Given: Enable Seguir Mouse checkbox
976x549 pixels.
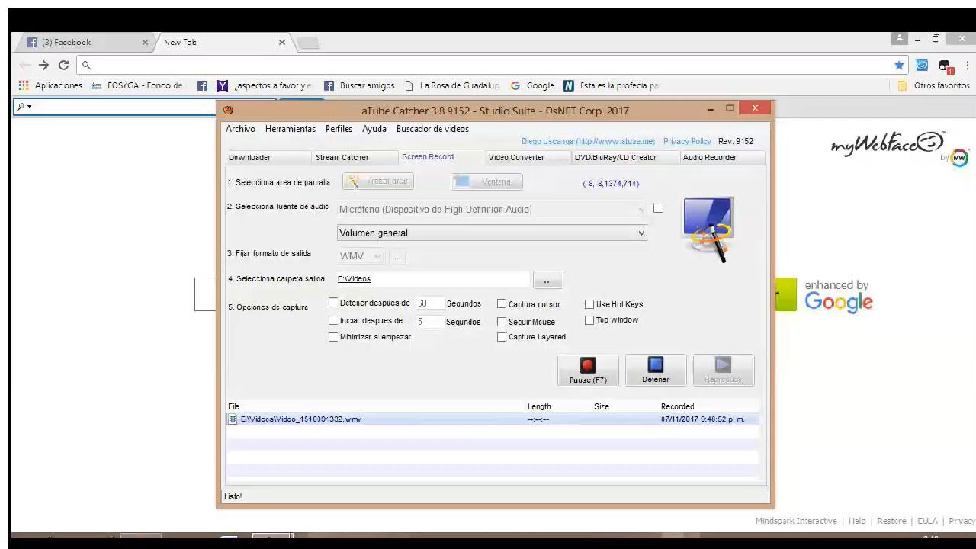Looking at the screenshot, I should pyautogui.click(x=502, y=322).
